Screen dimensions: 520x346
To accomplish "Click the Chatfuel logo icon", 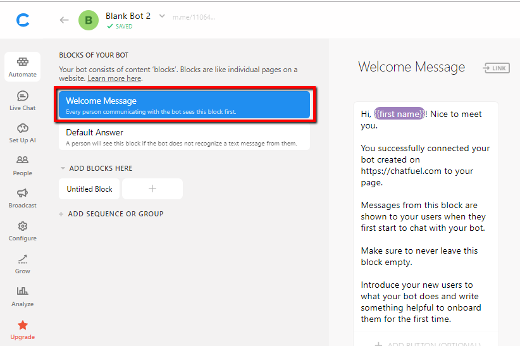I will (x=23, y=20).
